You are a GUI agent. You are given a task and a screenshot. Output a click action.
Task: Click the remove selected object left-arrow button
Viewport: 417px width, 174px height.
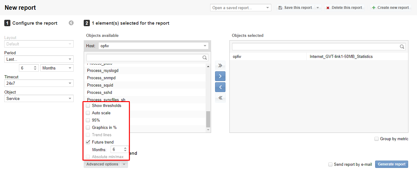coord(220,87)
